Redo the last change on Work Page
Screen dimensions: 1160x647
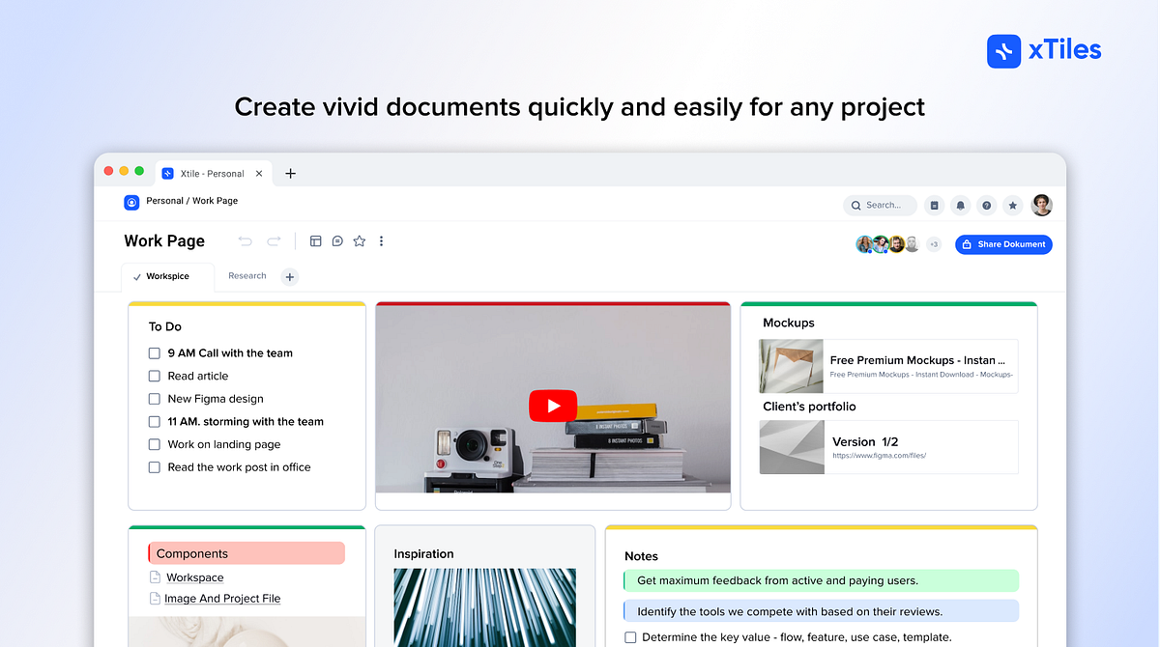point(274,240)
